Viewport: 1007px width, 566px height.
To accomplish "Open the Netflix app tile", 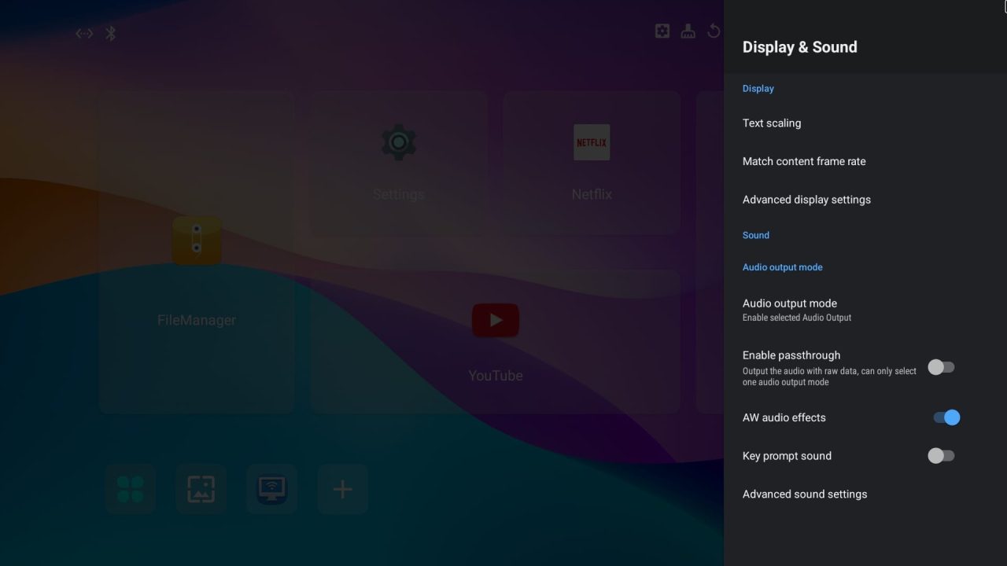I will pyautogui.click(x=592, y=163).
